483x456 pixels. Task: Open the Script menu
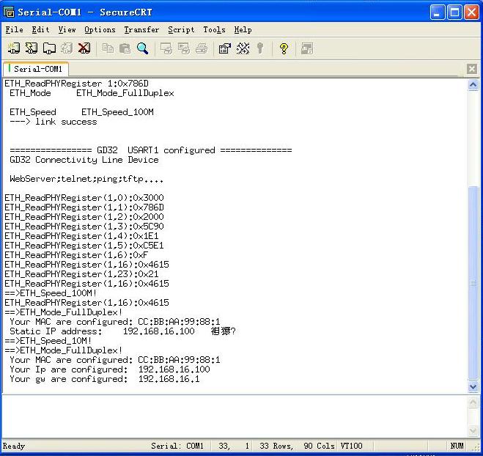click(181, 29)
